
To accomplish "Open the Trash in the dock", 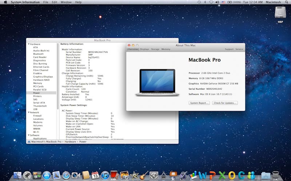I will tap(275, 175).
